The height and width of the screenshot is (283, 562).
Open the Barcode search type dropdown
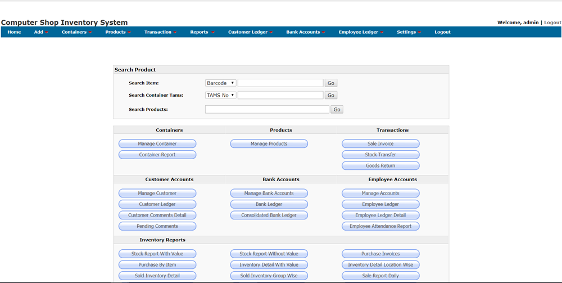[220, 83]
